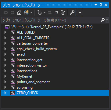Click the Home icon in Solution Explorer toolbar
Screen dimensions: 111x110
point(19,13)
